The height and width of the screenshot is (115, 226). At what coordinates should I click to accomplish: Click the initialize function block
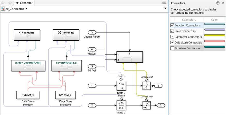(x=27, y=35)
